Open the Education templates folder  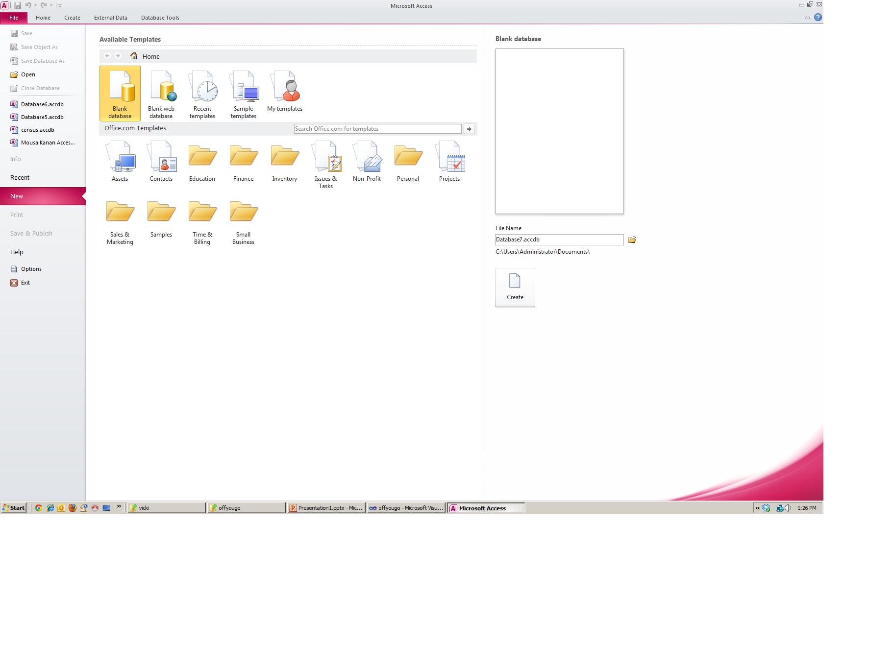tap(202, 162)
